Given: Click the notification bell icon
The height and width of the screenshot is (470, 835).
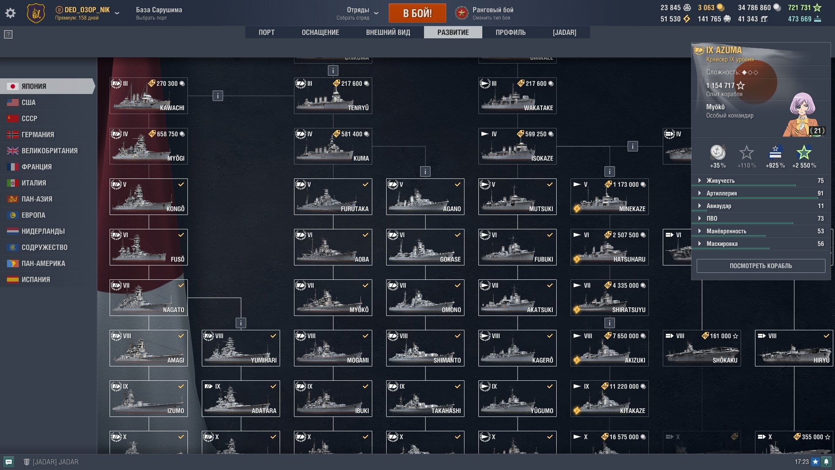Looking at the screenshot, I should click(x=826, y=462).
